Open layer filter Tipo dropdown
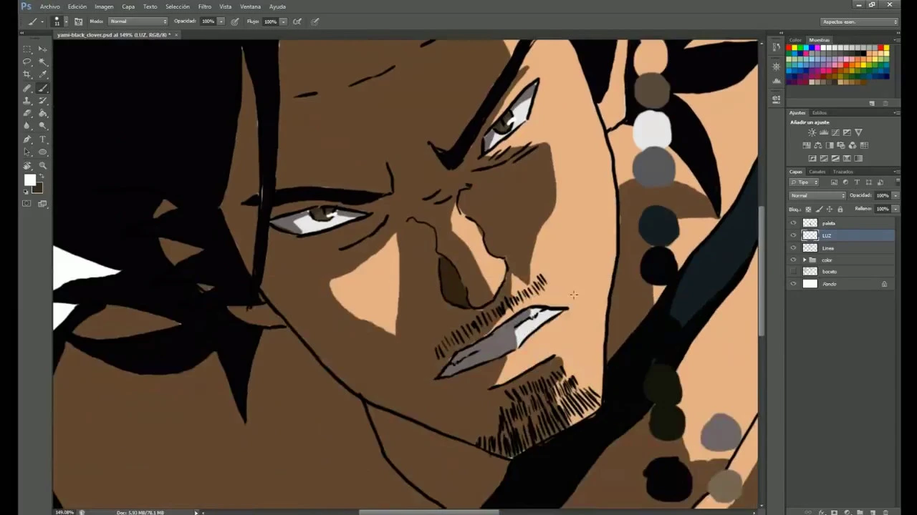The image size is (917, 515). point(804,182)
